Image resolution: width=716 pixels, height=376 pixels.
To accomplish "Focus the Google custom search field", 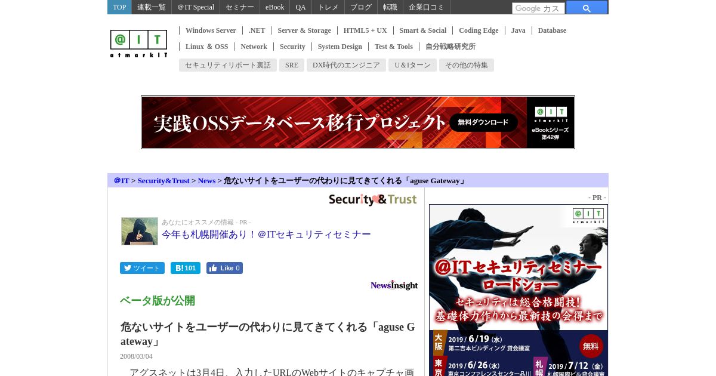I will 538,8.
